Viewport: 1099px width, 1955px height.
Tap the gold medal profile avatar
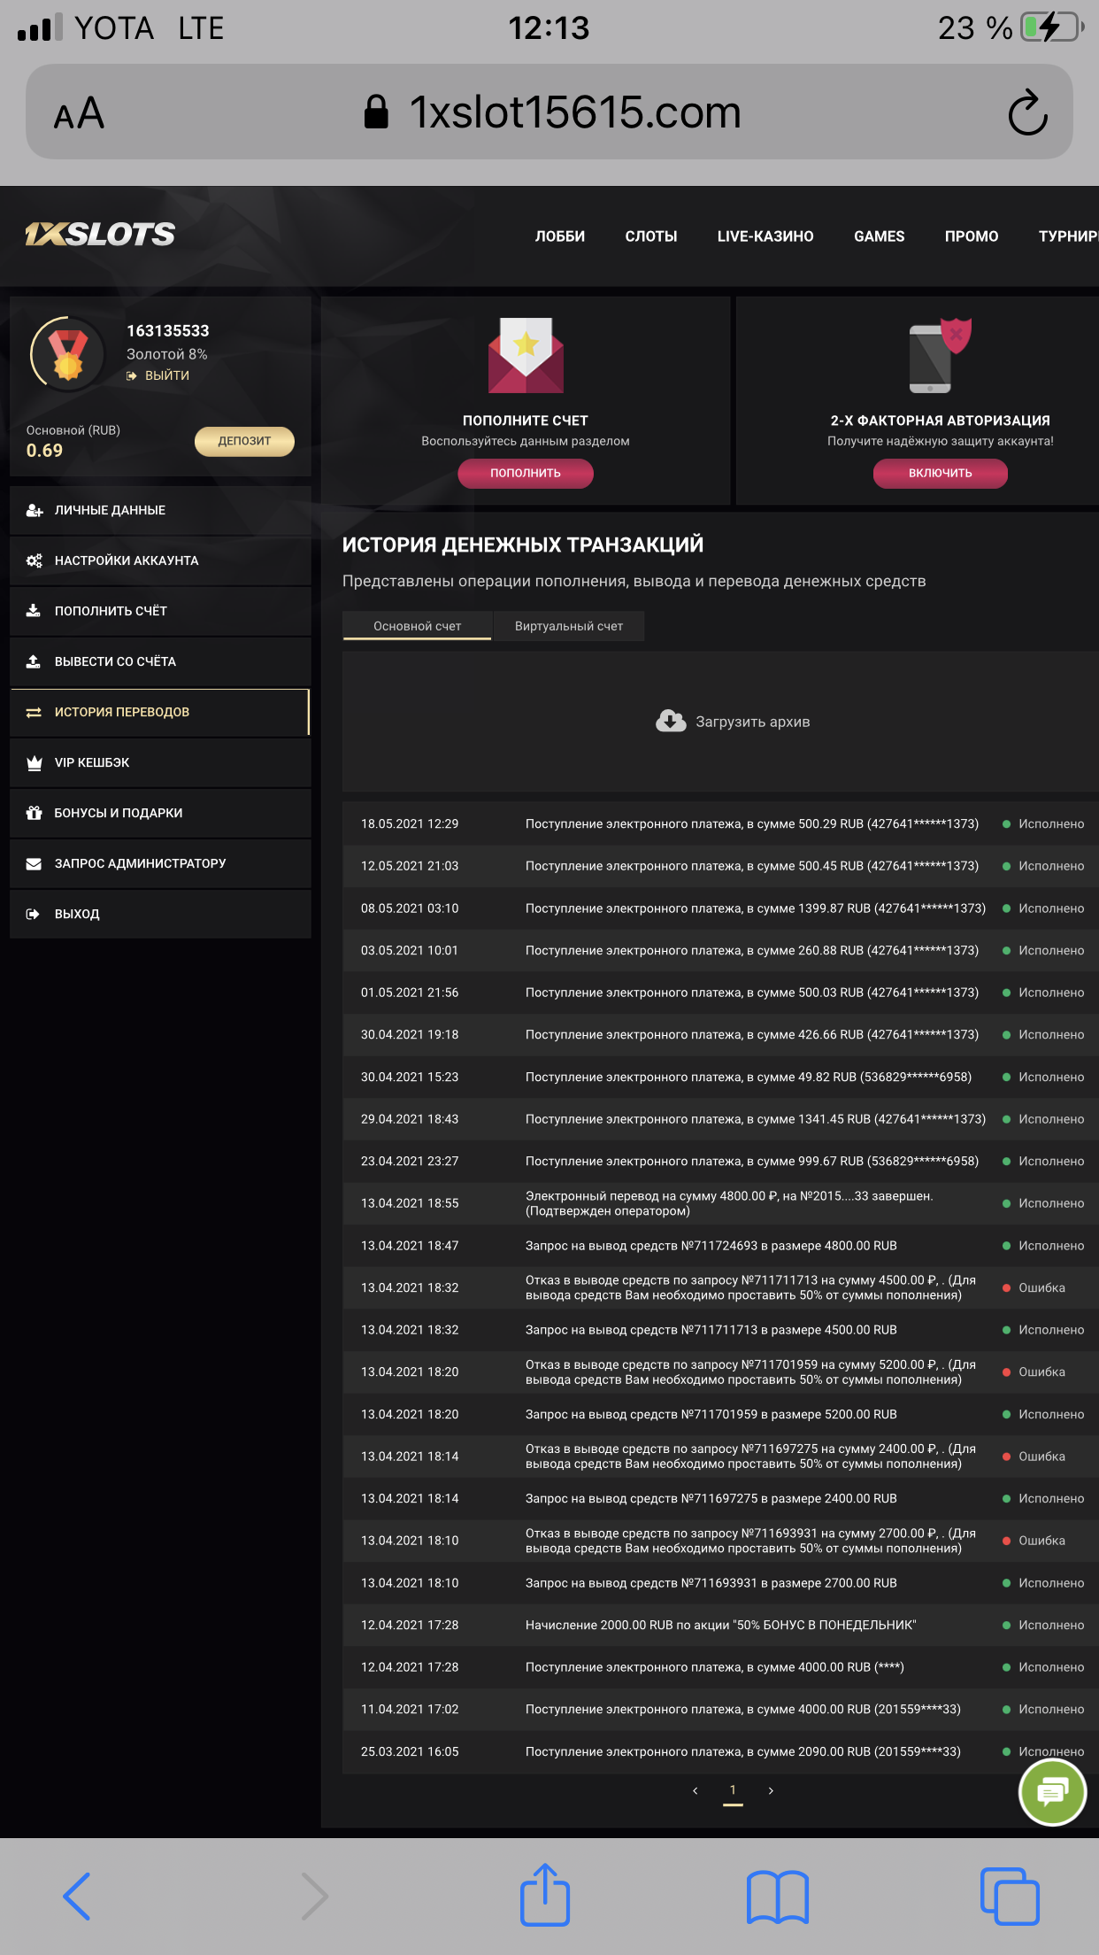(67, 354)
